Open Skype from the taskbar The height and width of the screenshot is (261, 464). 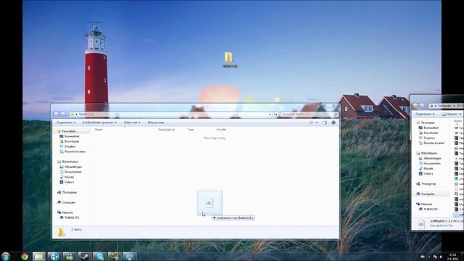point(99,256)
